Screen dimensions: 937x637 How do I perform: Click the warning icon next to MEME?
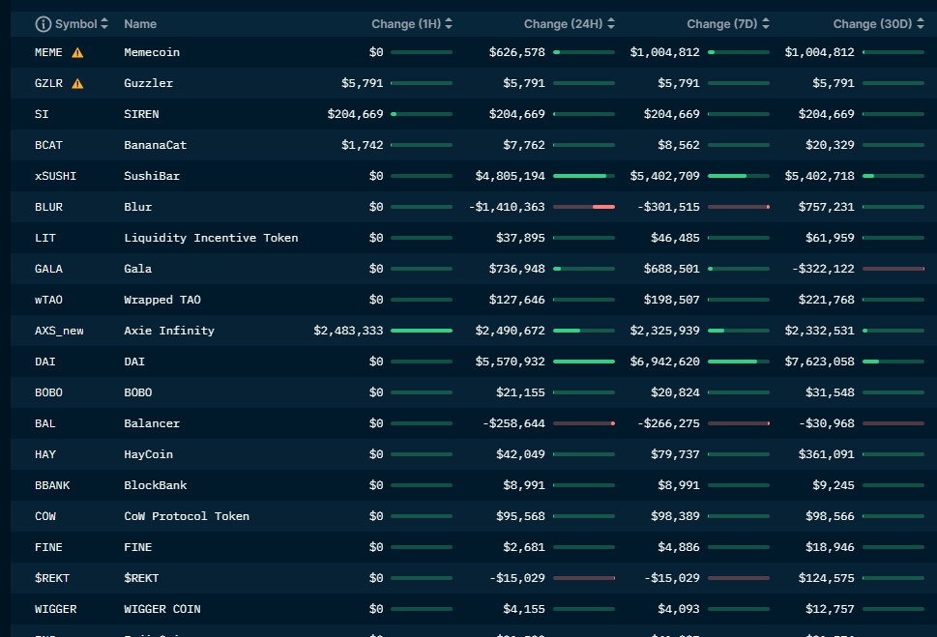tap(77, 52)
